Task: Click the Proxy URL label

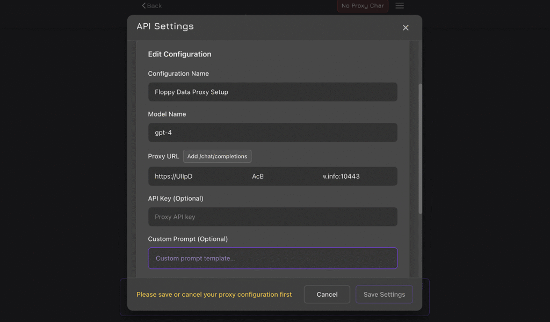Action: (163, 156)
